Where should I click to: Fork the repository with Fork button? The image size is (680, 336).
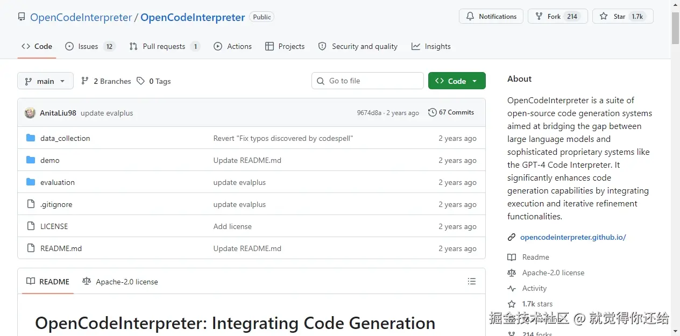pos(557,16)
